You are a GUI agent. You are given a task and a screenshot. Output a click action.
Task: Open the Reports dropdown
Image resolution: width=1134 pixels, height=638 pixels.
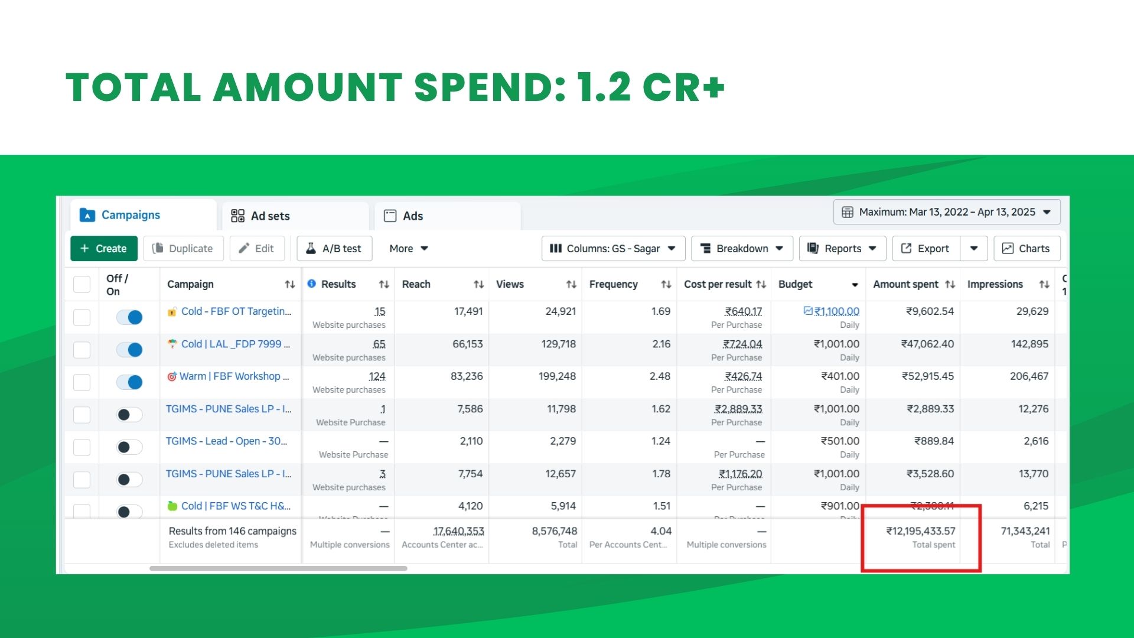842,249
